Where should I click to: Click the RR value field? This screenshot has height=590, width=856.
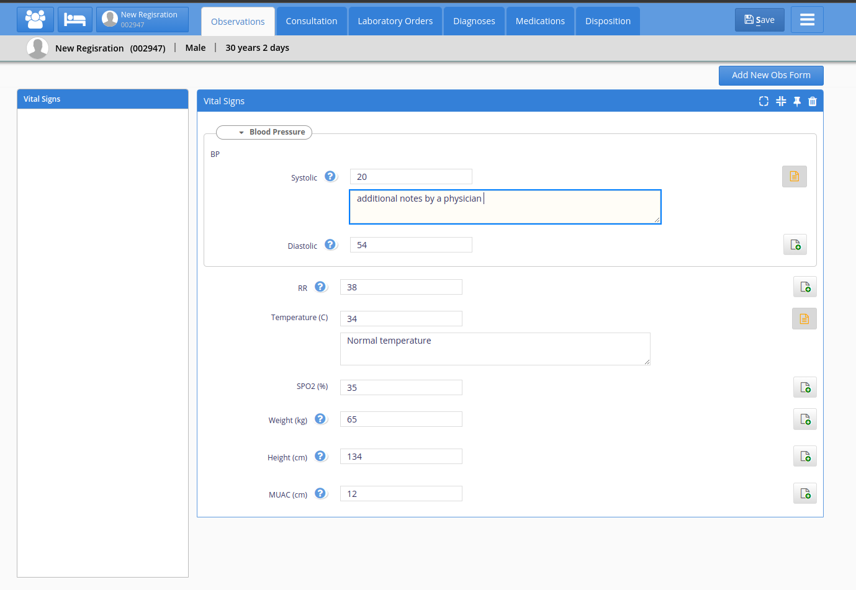(401, 287)
